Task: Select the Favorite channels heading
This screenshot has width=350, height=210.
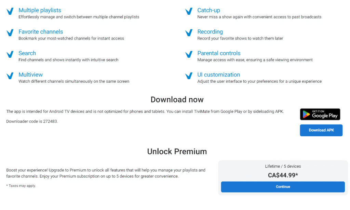Action: (41, 32)
